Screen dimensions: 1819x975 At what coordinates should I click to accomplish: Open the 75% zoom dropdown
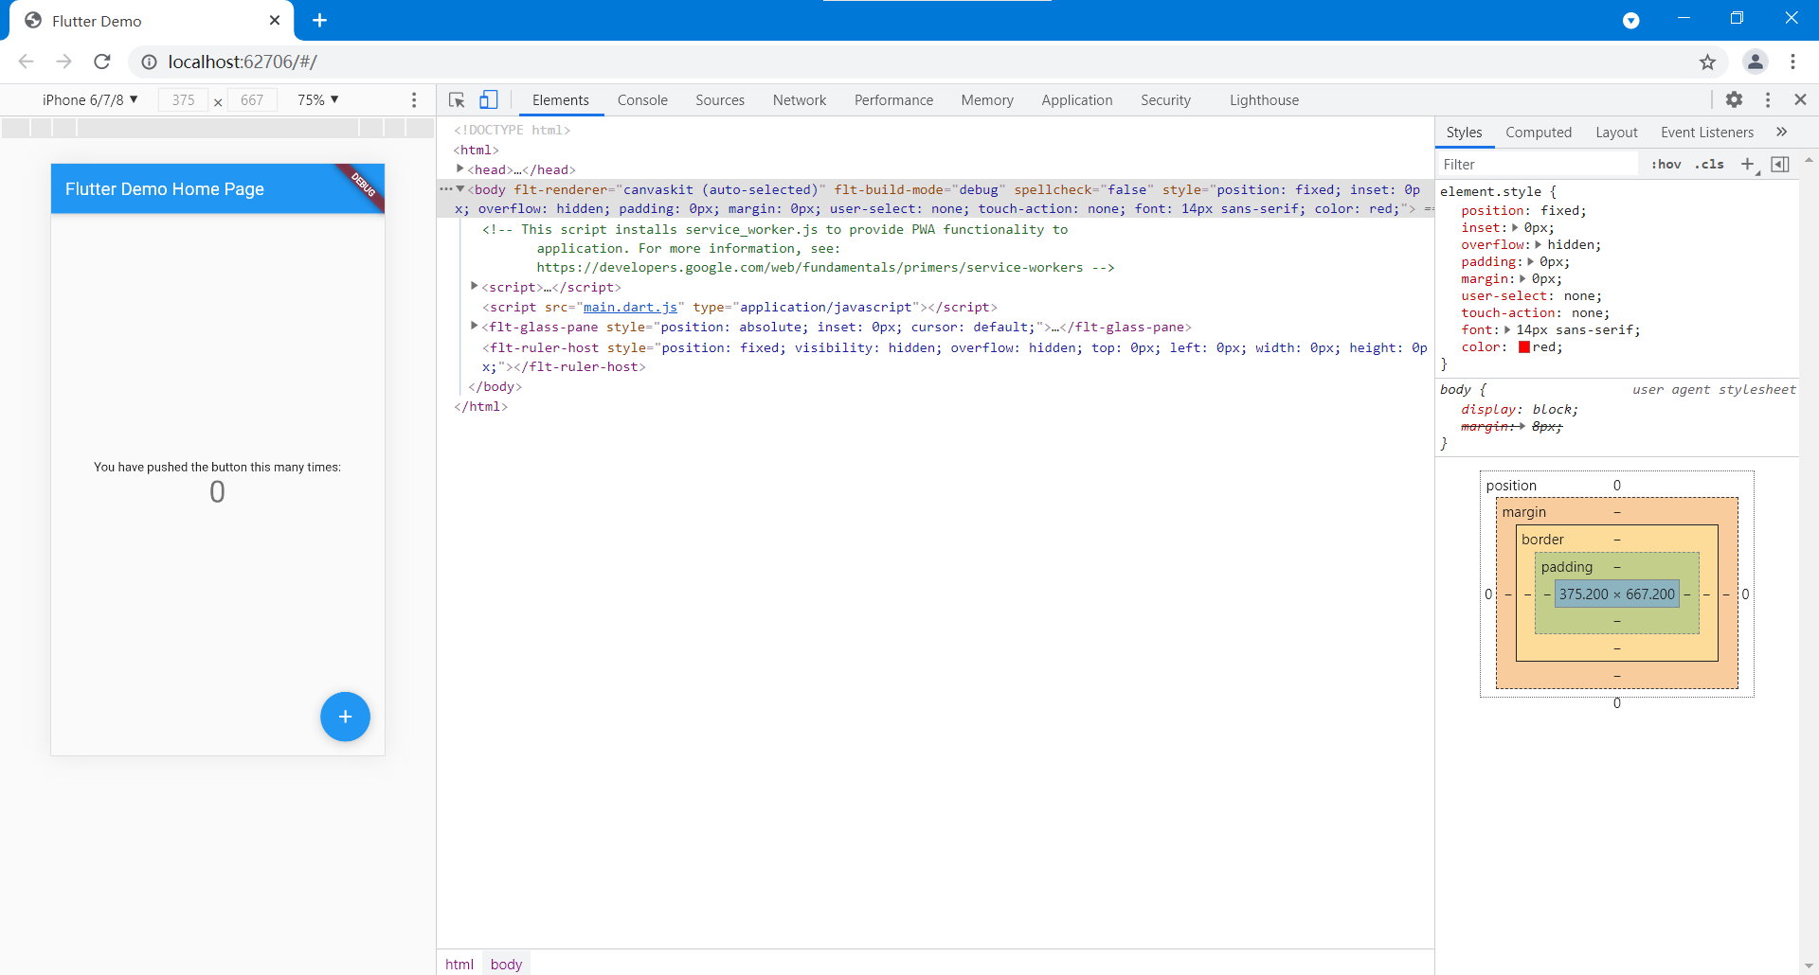point(318,99)
